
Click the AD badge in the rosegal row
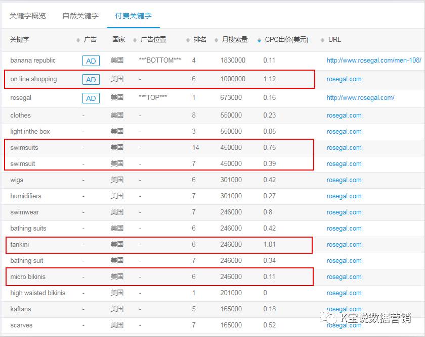coord(91,98)
